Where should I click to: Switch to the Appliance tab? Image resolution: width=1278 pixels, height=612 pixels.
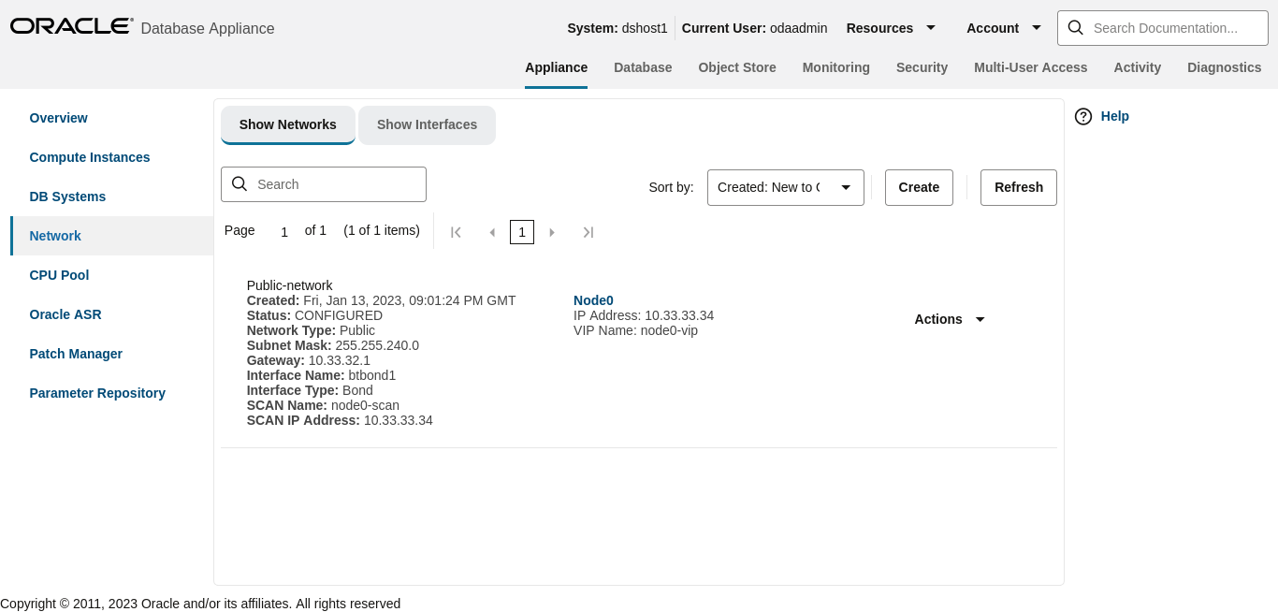556,67
